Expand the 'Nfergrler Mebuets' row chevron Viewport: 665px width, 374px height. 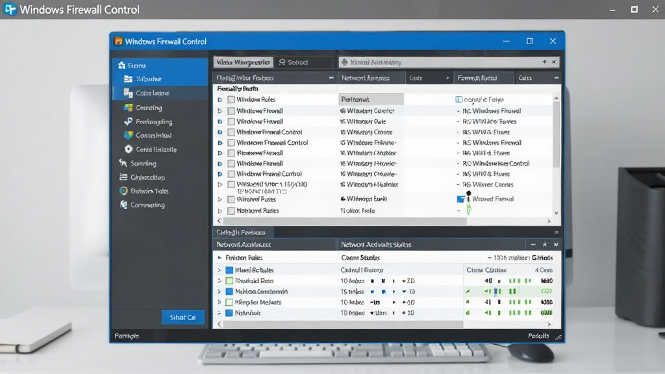click(x=220, y=303)
